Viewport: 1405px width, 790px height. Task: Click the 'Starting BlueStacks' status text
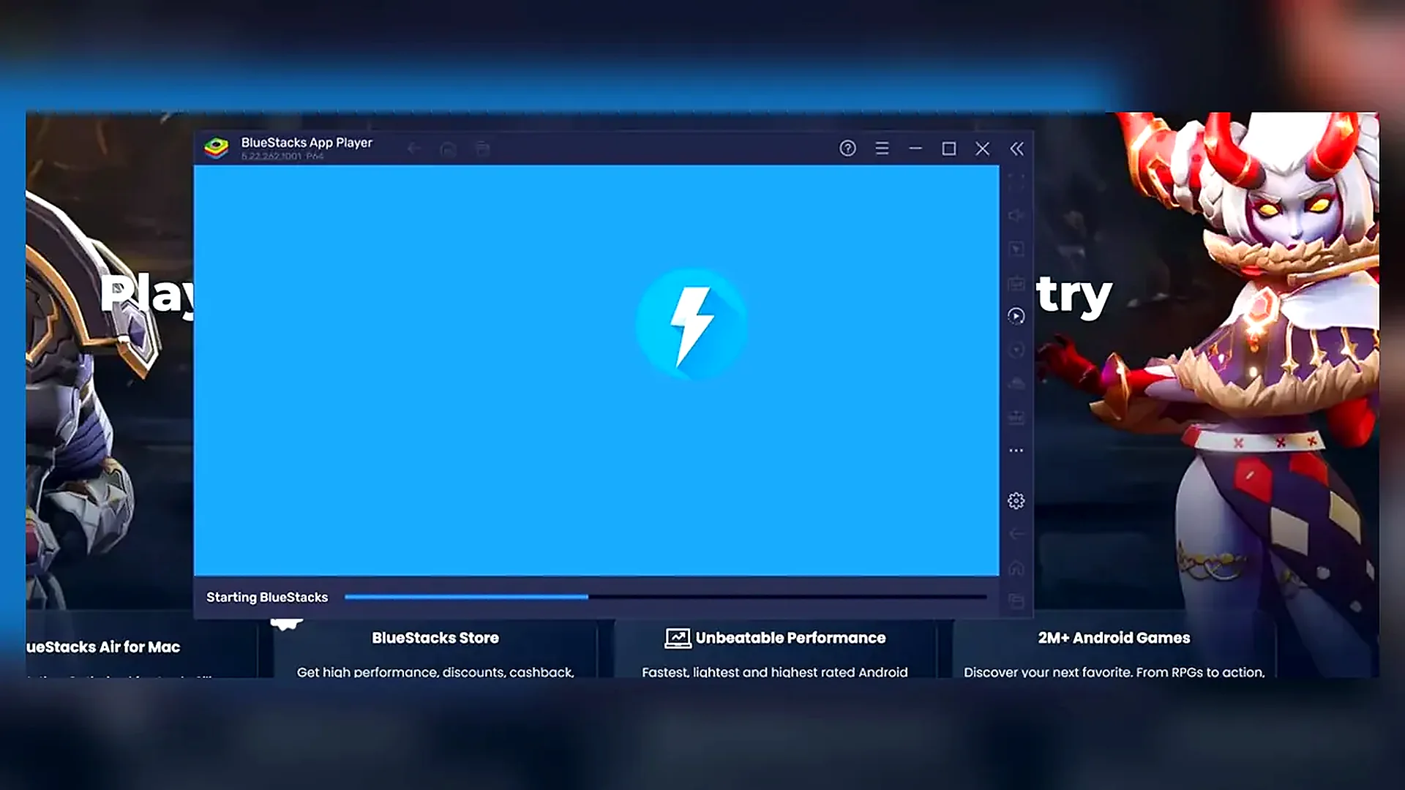[267, 597]
